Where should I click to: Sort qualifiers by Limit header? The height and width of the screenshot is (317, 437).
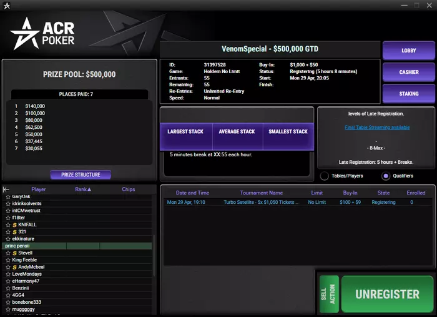point(317,193)
